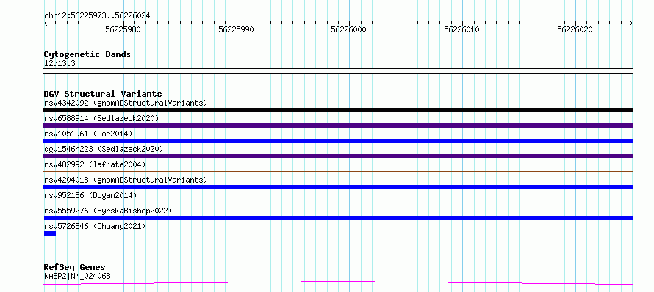The height and width of the screenshot is (292, 654).
Task: Click the right arrow on the ruler
Action: (x=631, y=23)
